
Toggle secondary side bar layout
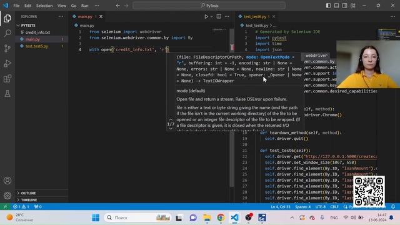tap(344, 6)
